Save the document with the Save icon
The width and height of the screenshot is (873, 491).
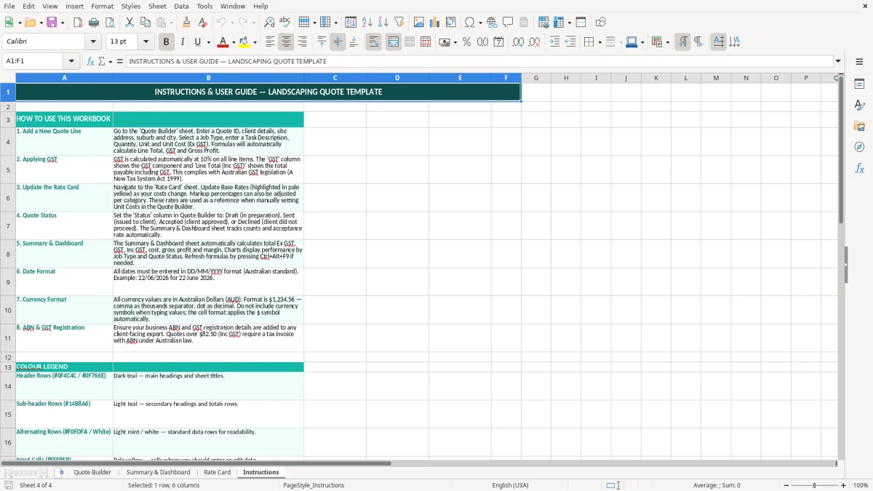tap(52, 23)
